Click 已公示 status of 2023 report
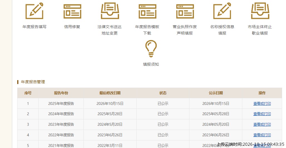 coord(163,125)
